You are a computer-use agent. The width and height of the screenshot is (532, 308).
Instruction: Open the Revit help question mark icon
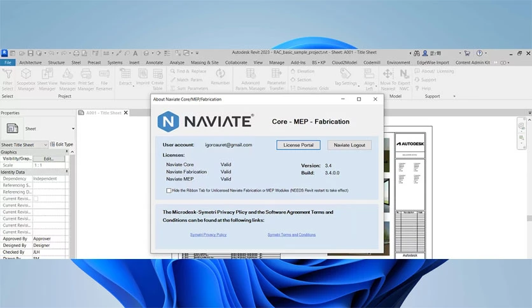(479, 53)
